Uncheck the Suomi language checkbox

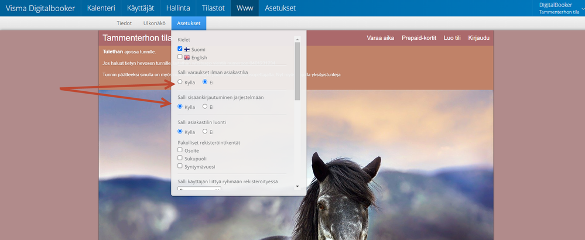coord(180,49)
